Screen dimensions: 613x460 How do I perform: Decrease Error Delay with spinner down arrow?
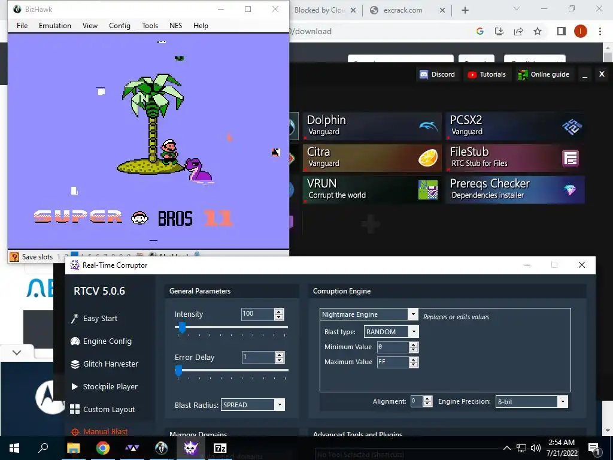279,360
